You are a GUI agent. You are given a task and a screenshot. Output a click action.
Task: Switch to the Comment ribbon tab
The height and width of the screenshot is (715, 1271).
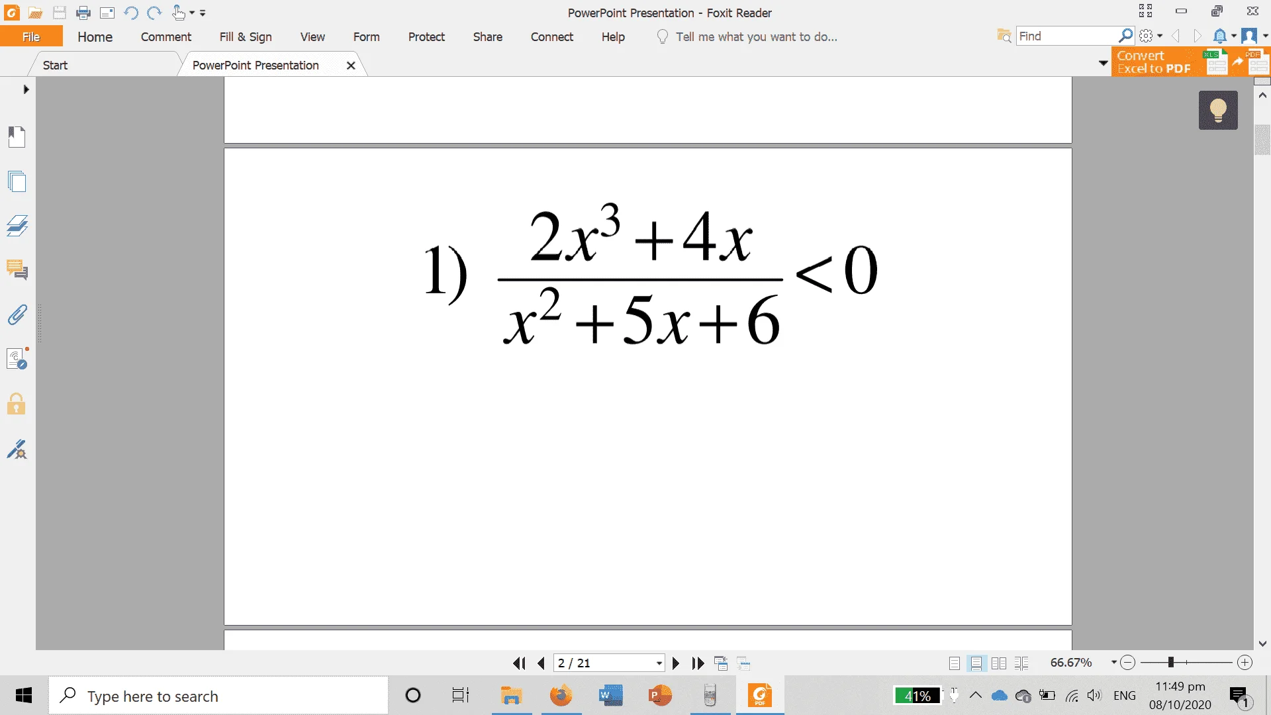[x=166, y=37]
